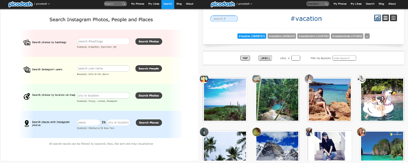Open user avatar on swan float photo

click(361, 79)
